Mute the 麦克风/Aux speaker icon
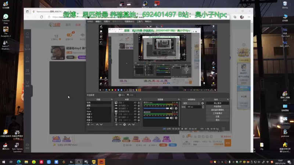Screen dimensions: 294x165 [x=172, y=108]
